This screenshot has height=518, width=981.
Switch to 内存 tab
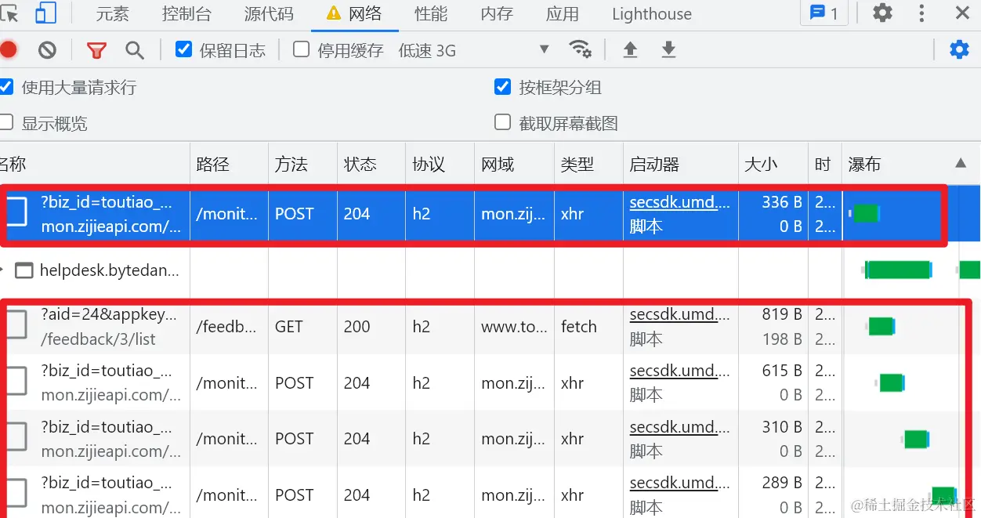[497, 14]
